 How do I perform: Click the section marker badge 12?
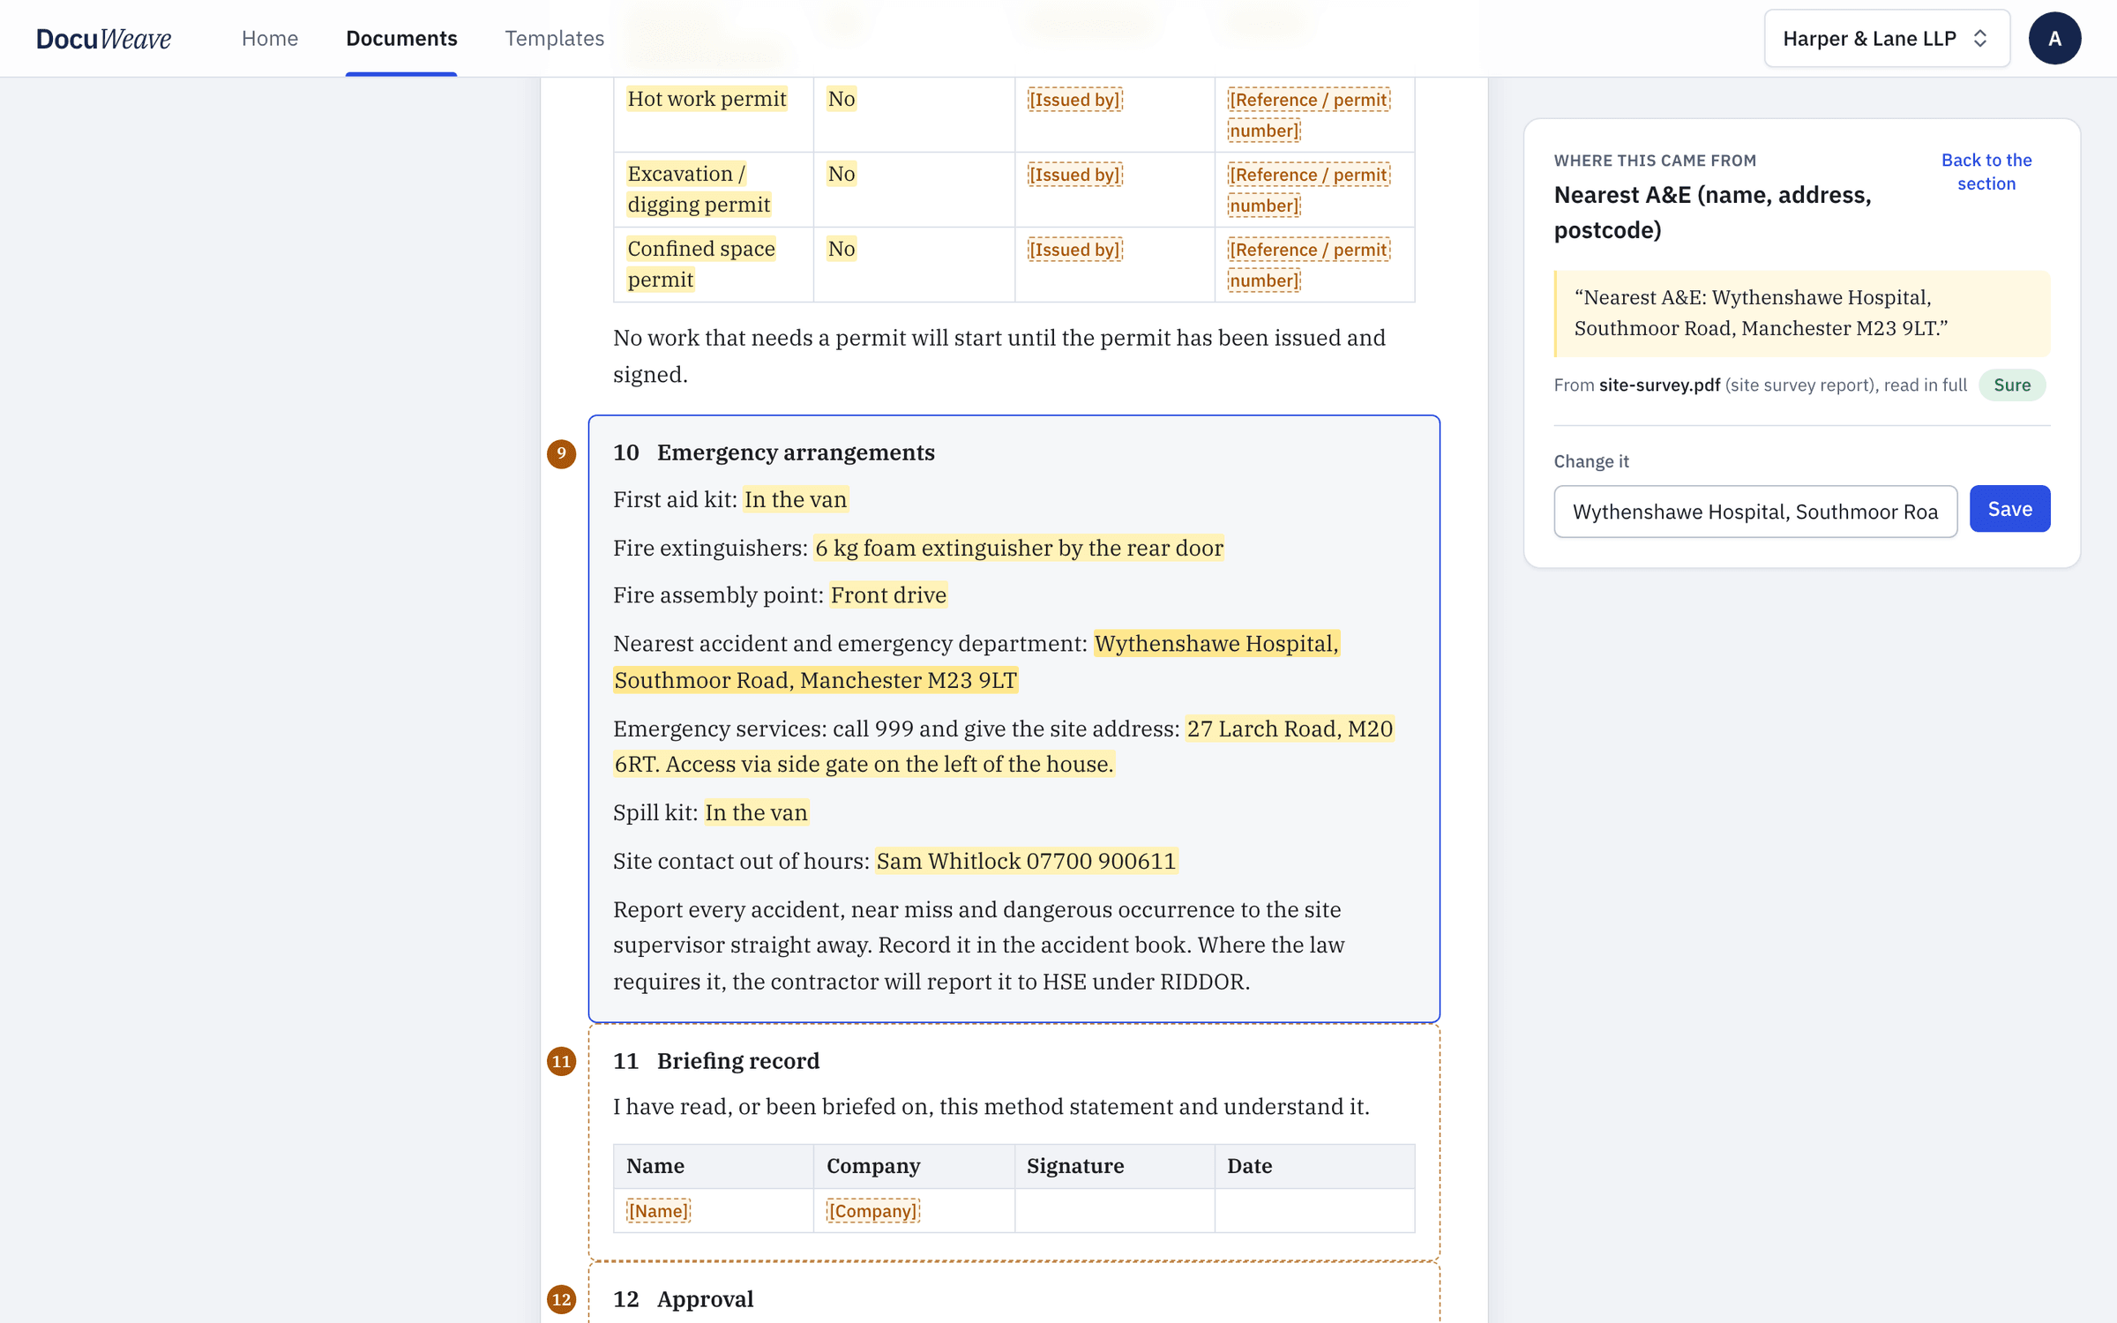pos(561,1299)
